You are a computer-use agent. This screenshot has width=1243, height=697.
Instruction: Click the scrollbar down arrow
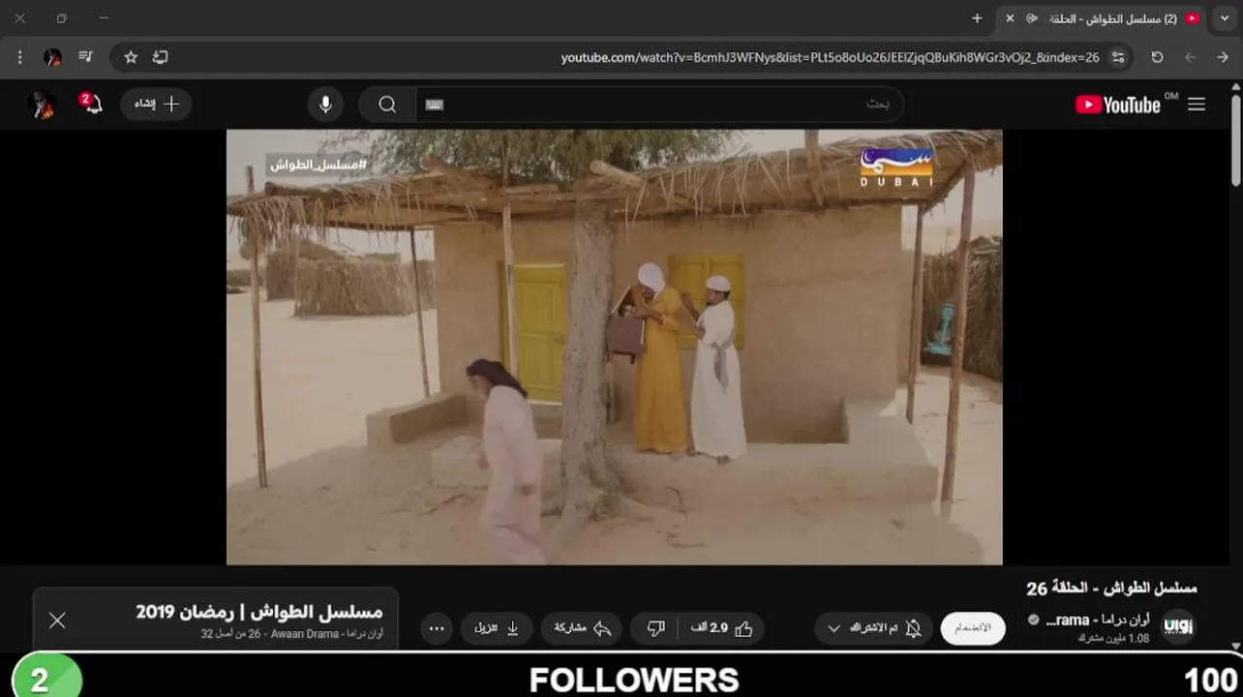tap(1235, 646)
